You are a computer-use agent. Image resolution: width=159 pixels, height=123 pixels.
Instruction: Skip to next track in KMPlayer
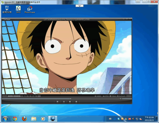[x=76, y=102]
